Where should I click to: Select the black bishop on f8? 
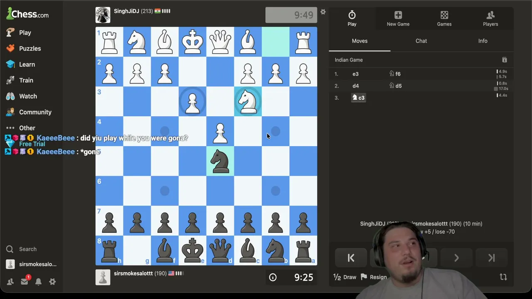coord(165,250)
